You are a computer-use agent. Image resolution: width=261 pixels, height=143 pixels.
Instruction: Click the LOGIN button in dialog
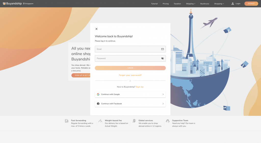tap(130, 68)
